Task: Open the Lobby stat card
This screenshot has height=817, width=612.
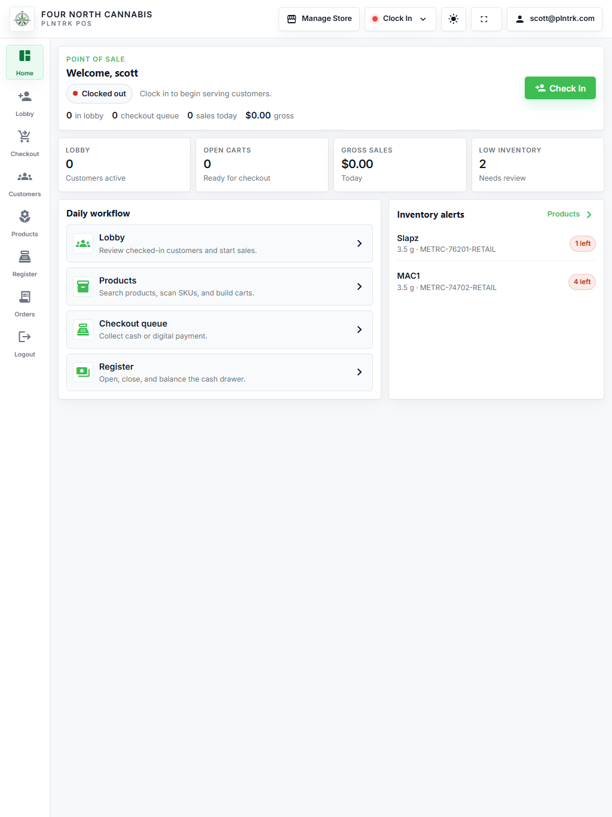Action: [124, 165]
